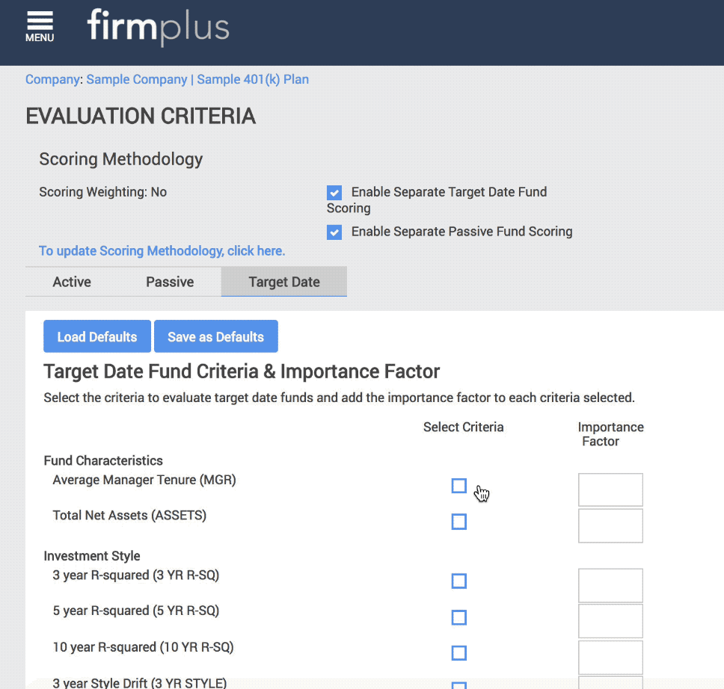Click the 'Fund Characteristics' section label
This screenshot has height=689, width=724.
point(103,460)
